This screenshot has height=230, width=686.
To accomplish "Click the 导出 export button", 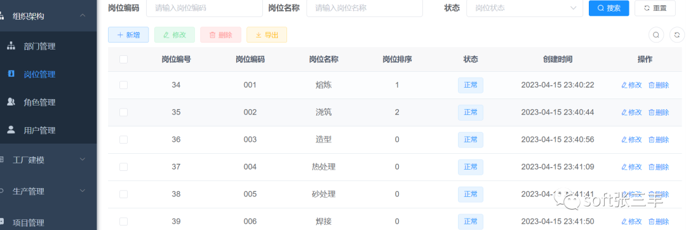I will click(267, 35).
